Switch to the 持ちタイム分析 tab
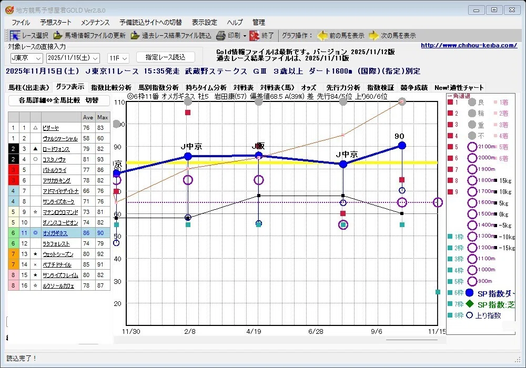This screenshot has width=526, height=368. pos(206,87)
